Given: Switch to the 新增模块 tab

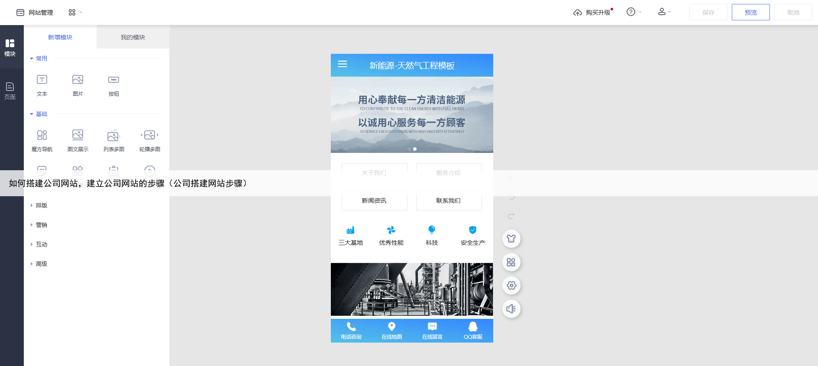Looking at the screenshot, I should click(x=60, y=37).
